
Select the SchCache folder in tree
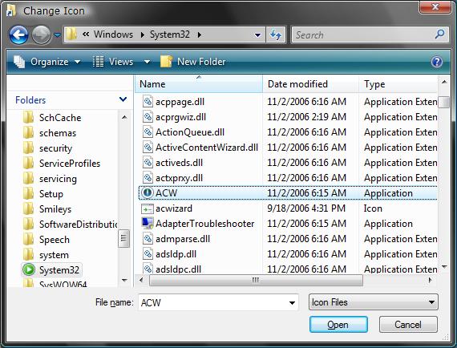click(x=52, y=117)
